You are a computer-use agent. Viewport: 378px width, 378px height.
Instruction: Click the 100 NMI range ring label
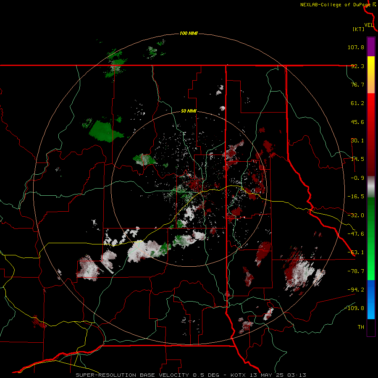(x=189, y=33)
